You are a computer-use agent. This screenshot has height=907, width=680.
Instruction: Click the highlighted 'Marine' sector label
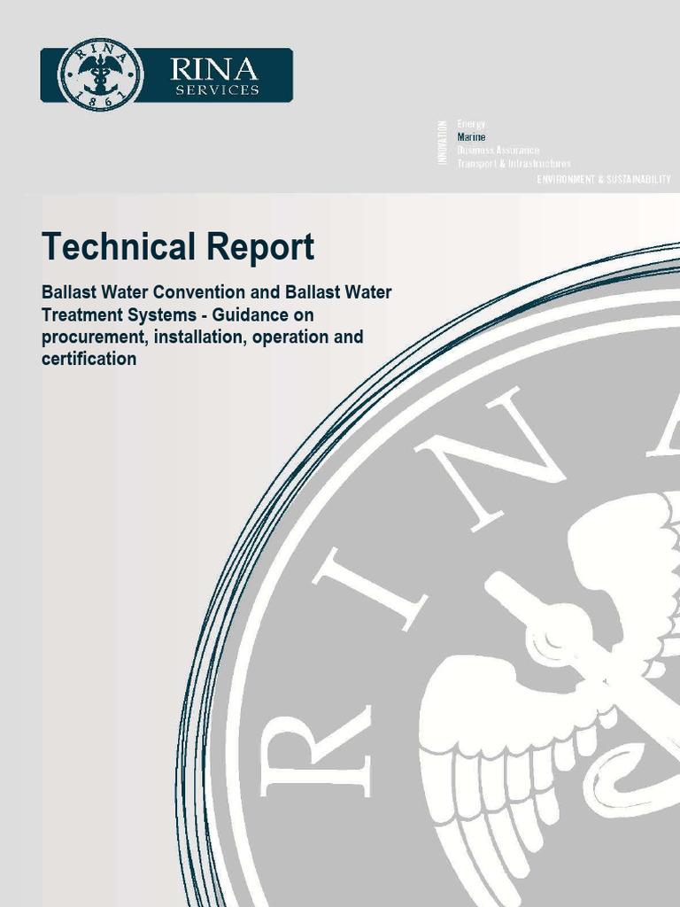click(x=471, y=137)
